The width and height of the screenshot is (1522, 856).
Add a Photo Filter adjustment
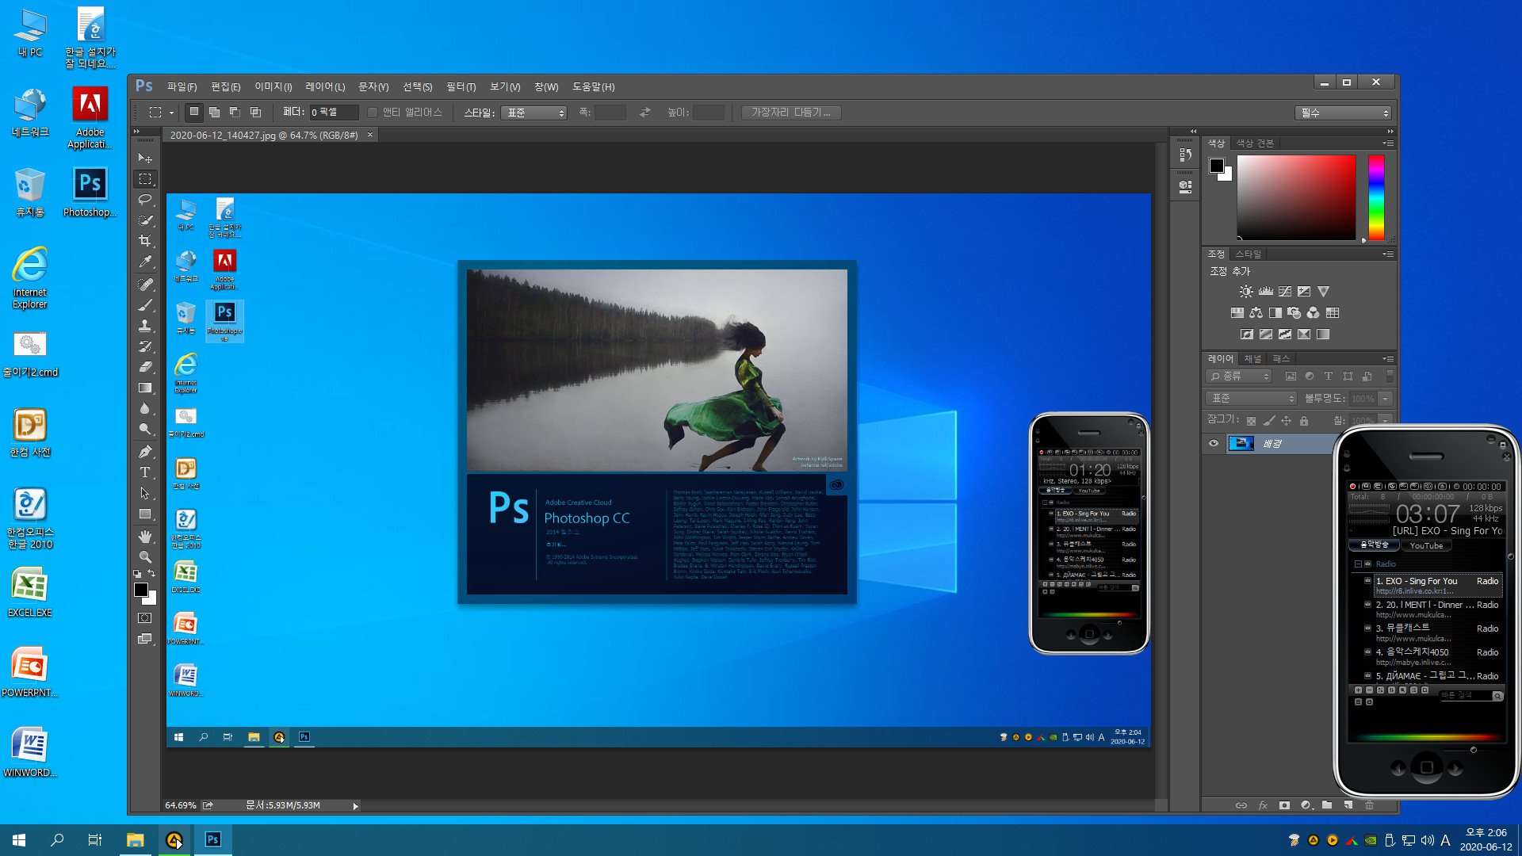tap(1294, 313)
